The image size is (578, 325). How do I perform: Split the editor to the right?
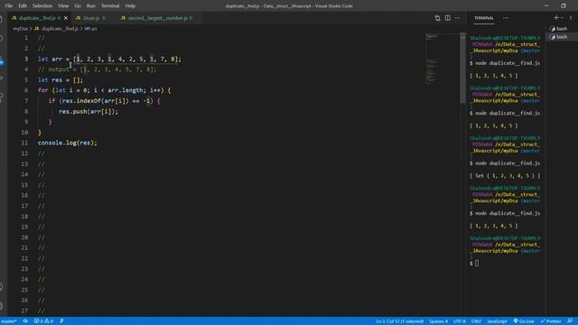(x=447, y=18)
